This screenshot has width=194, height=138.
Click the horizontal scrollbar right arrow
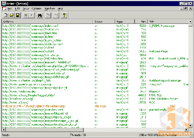186,130
